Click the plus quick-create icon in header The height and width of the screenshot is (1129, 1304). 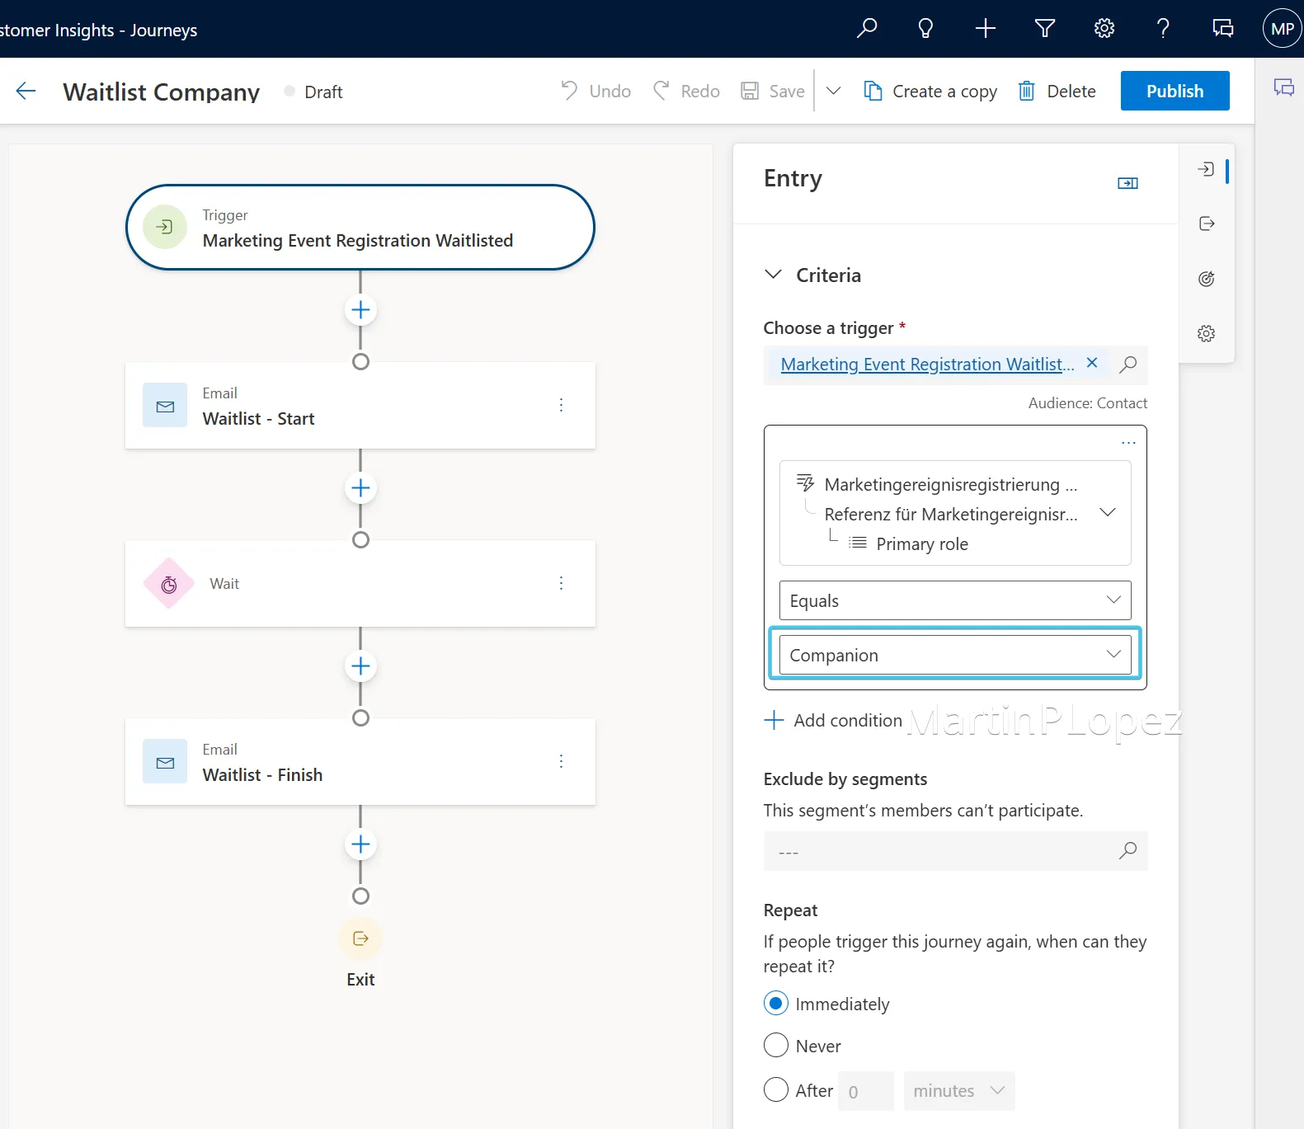click(x=985, y=29)
